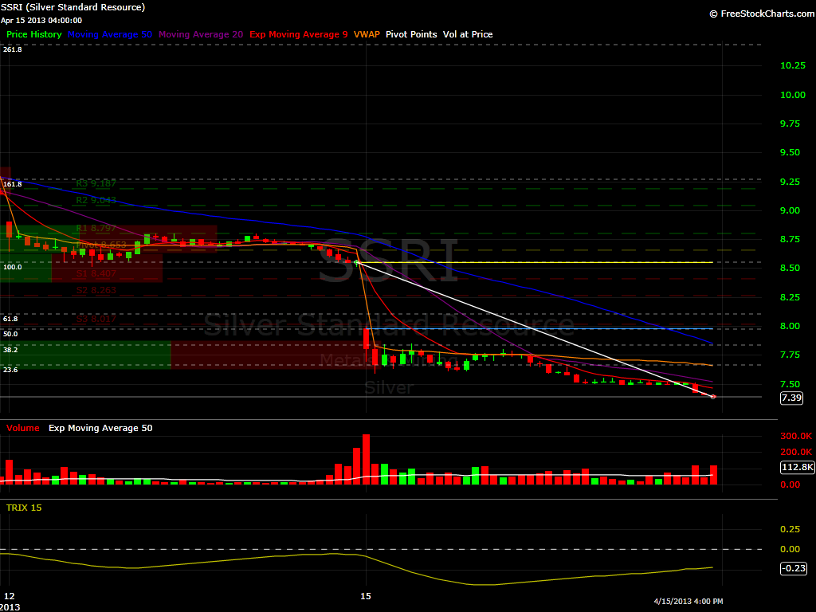Click the -0.23 TRIX value tag

[x=794, y=568]
